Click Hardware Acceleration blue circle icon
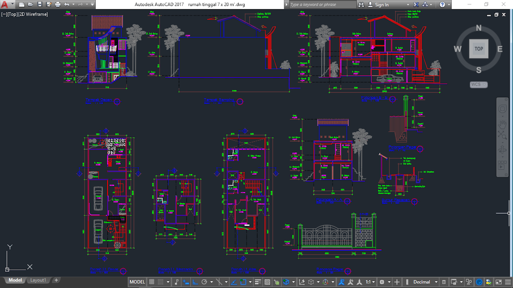513x288 pixels. (x=479, y=282)
